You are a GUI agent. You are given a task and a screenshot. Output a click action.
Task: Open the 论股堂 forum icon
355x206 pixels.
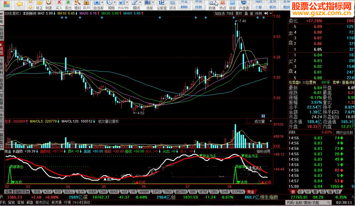(x=161, y=5)
